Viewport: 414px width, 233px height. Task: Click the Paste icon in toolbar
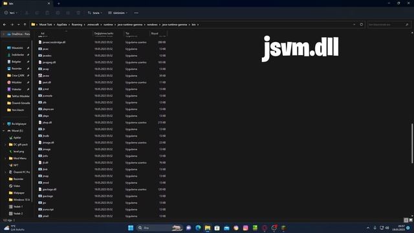pyautogui.click(x=47, y=13)
